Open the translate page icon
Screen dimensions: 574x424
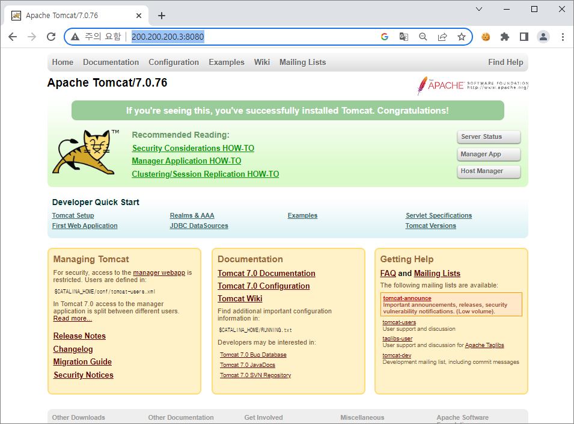click(x=404, y=37)
